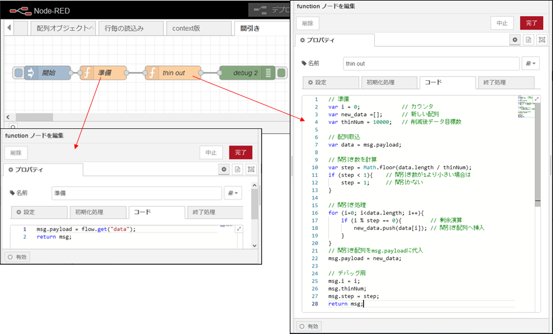Select the thin out function node
Image resolution: width=553 pixels, height=334 pixels.
click(173, 73)
